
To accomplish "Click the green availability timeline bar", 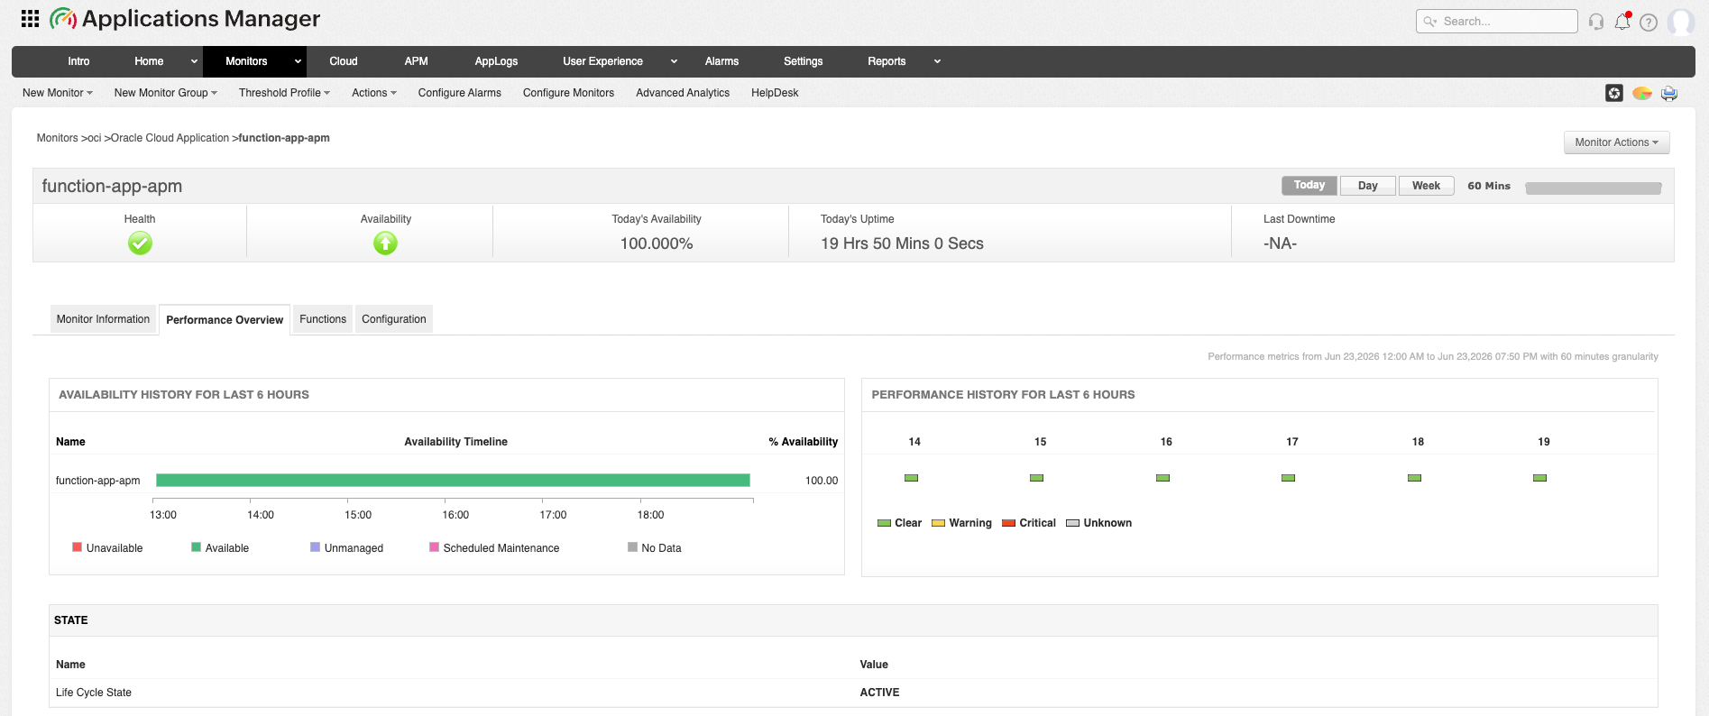I will point(453,481).
